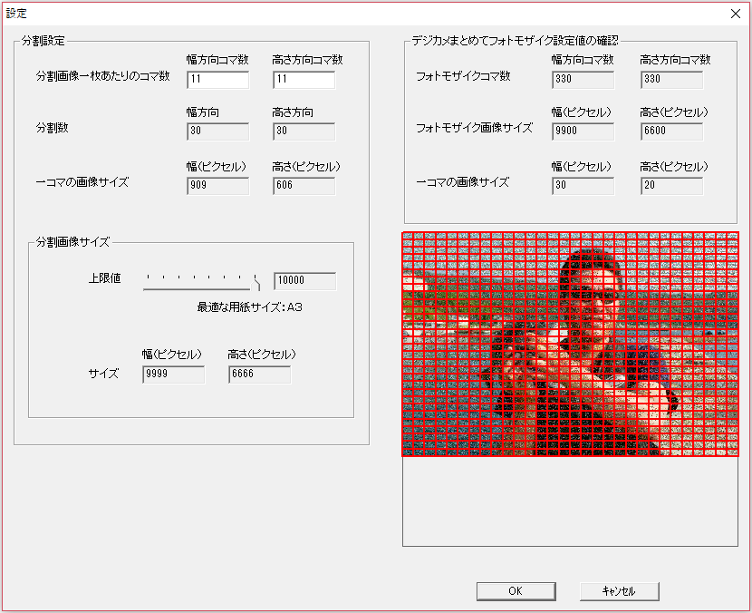Click the フォトモザイクコマ数 height field under 高さ方向コマ数
Image resolution: width=752 pixels, height=613 pixels.
pyautogui.click(x=671, y=80)
